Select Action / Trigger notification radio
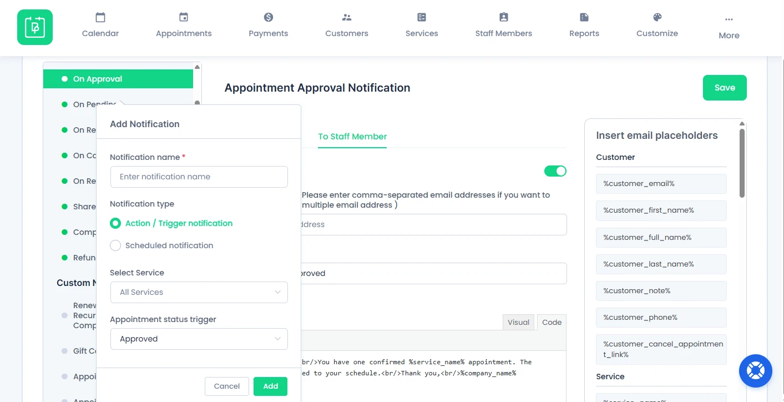 (115, 223)
